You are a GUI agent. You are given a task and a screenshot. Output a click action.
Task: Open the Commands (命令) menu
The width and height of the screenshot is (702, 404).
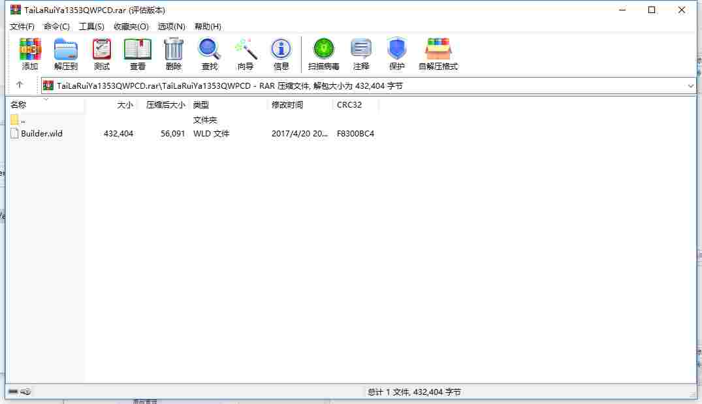click(x=56, y=26)
